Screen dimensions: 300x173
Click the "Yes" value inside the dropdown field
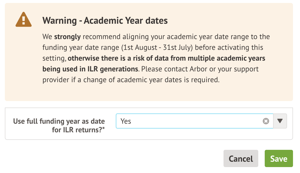coord(126,121)
